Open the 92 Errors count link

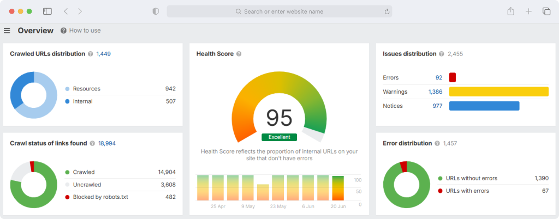tap(439, 77)
